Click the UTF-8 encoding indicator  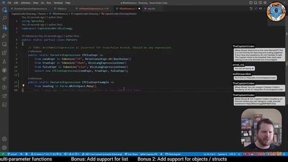click(x=232, y=154)
